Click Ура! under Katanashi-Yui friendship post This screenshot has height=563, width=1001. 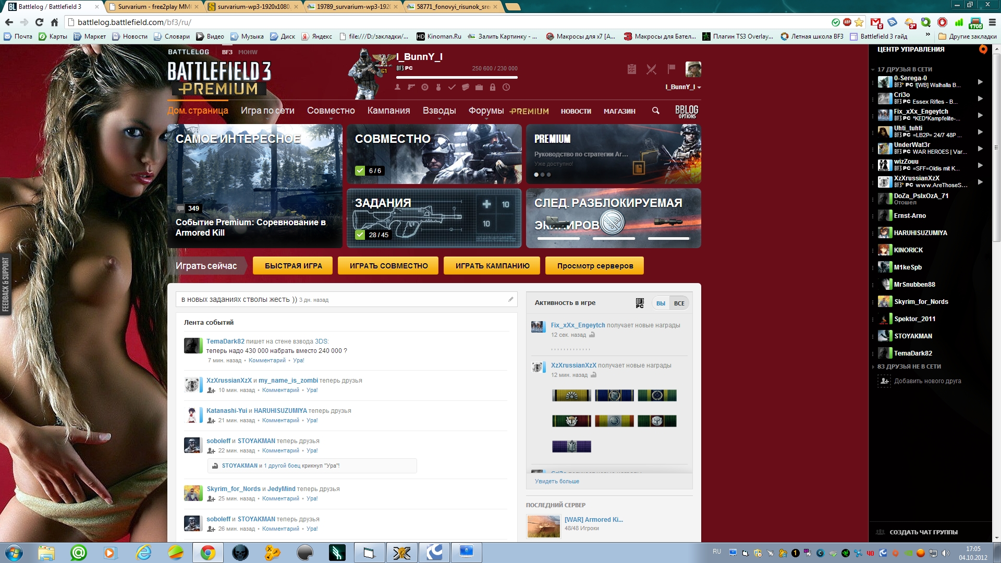click(312, 421)
